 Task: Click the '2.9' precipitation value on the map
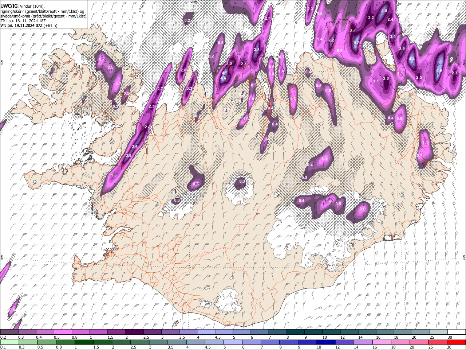(x=402, y=49)
